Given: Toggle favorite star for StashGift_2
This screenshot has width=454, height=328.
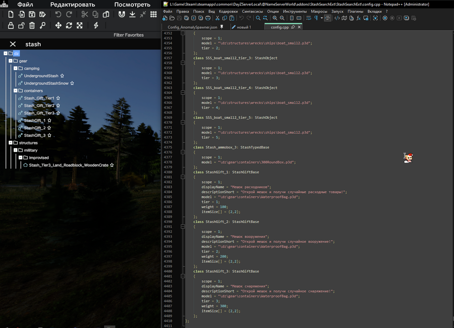Looking at the screenshot, I should (x=49, y=128).
